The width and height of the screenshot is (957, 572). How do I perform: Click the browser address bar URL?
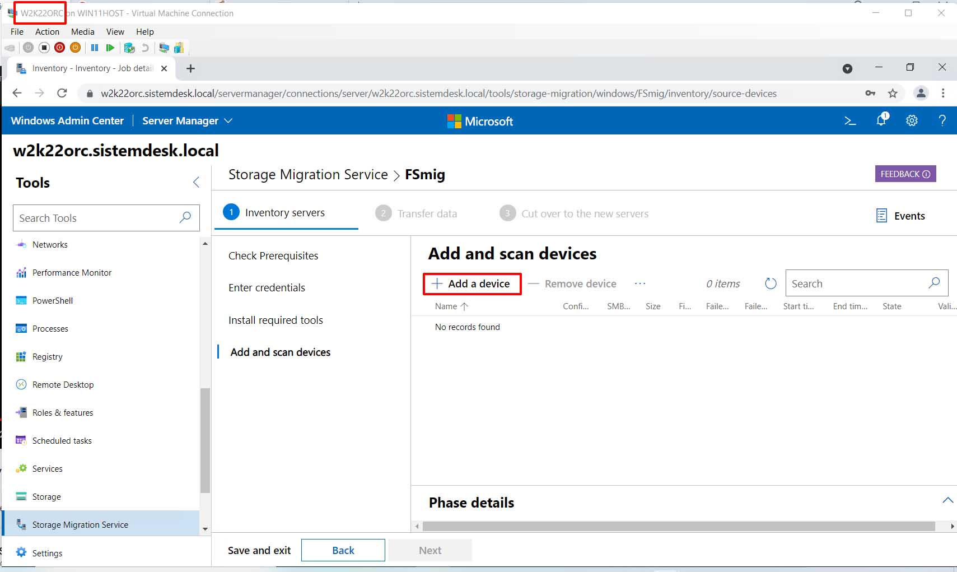click(438, 94)
